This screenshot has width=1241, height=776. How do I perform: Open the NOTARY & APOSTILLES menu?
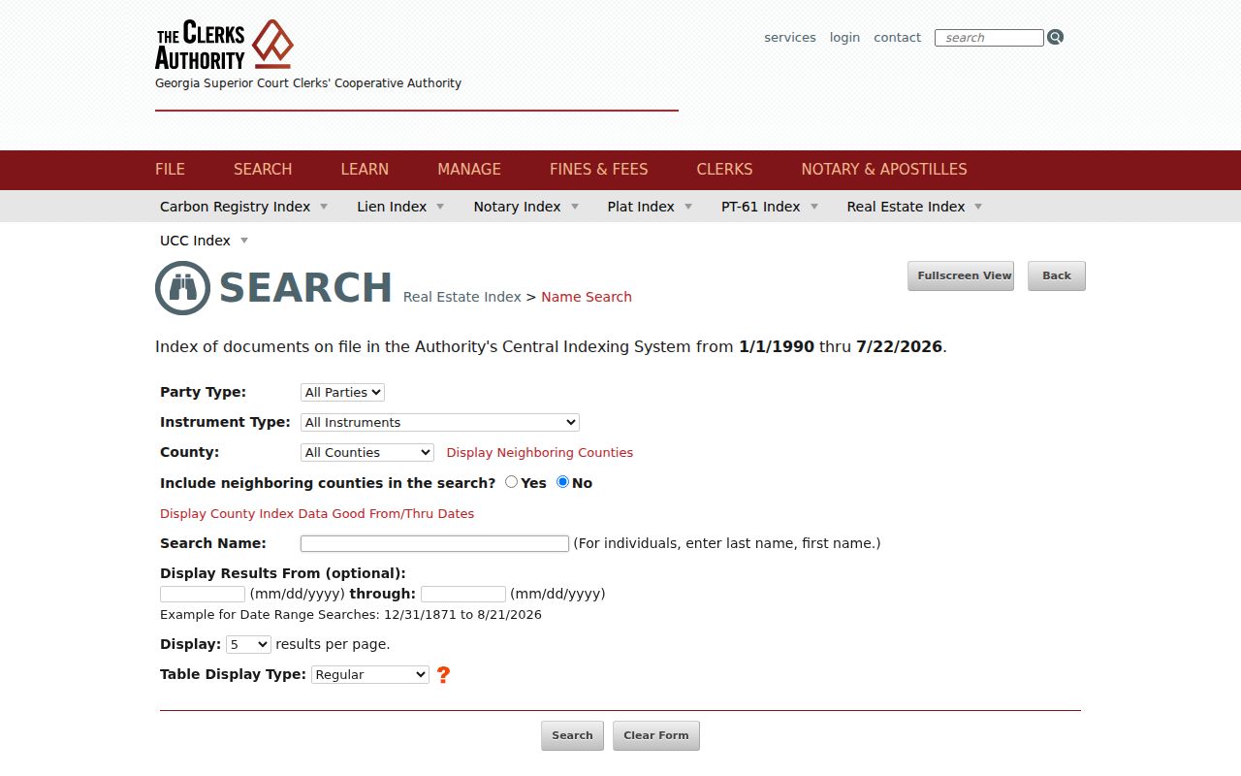click(884, 169)
